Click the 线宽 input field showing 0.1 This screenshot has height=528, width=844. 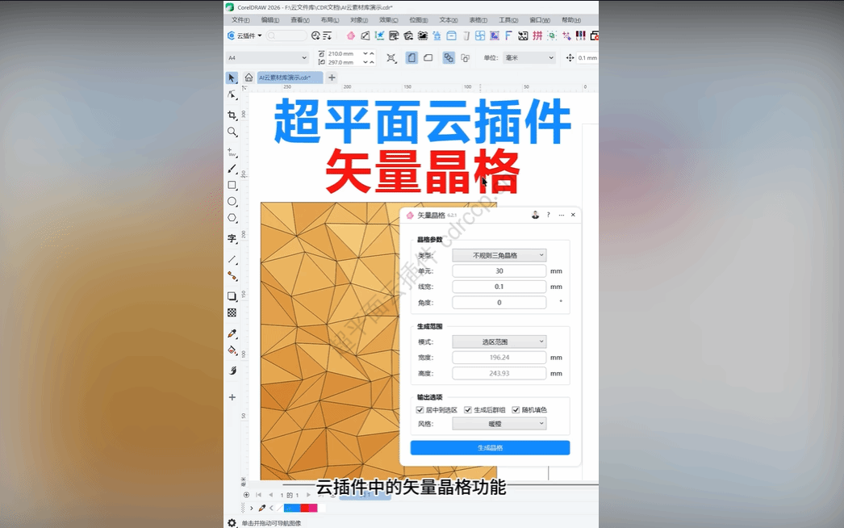point(499,287)
